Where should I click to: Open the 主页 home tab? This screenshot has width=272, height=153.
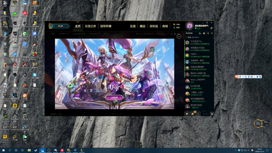pyautogui.click(x=78, y=26)
